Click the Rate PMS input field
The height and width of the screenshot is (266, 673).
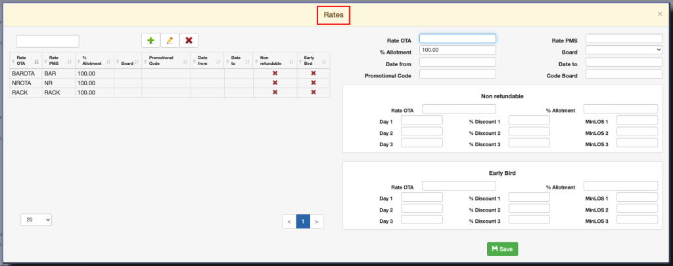point(624,38)
